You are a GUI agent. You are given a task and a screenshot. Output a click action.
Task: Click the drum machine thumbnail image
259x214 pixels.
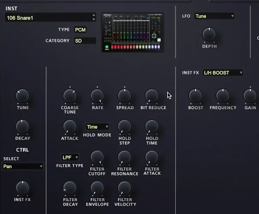coord(133,32)
